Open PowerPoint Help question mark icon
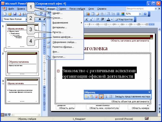 (x=145, y=14)
